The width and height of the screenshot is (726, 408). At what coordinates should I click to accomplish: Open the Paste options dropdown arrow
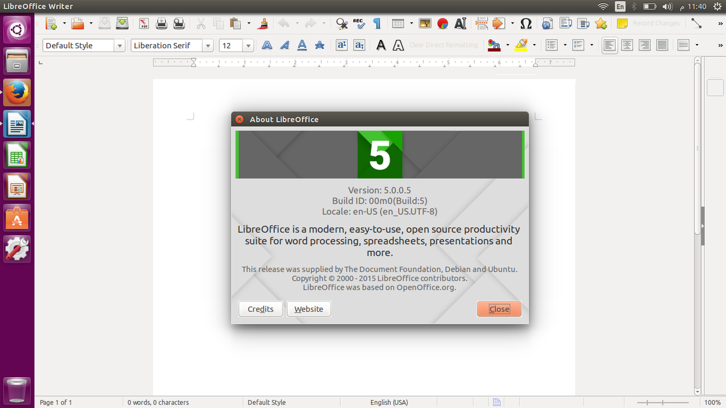pyautogui.click(x=249, y=24)
